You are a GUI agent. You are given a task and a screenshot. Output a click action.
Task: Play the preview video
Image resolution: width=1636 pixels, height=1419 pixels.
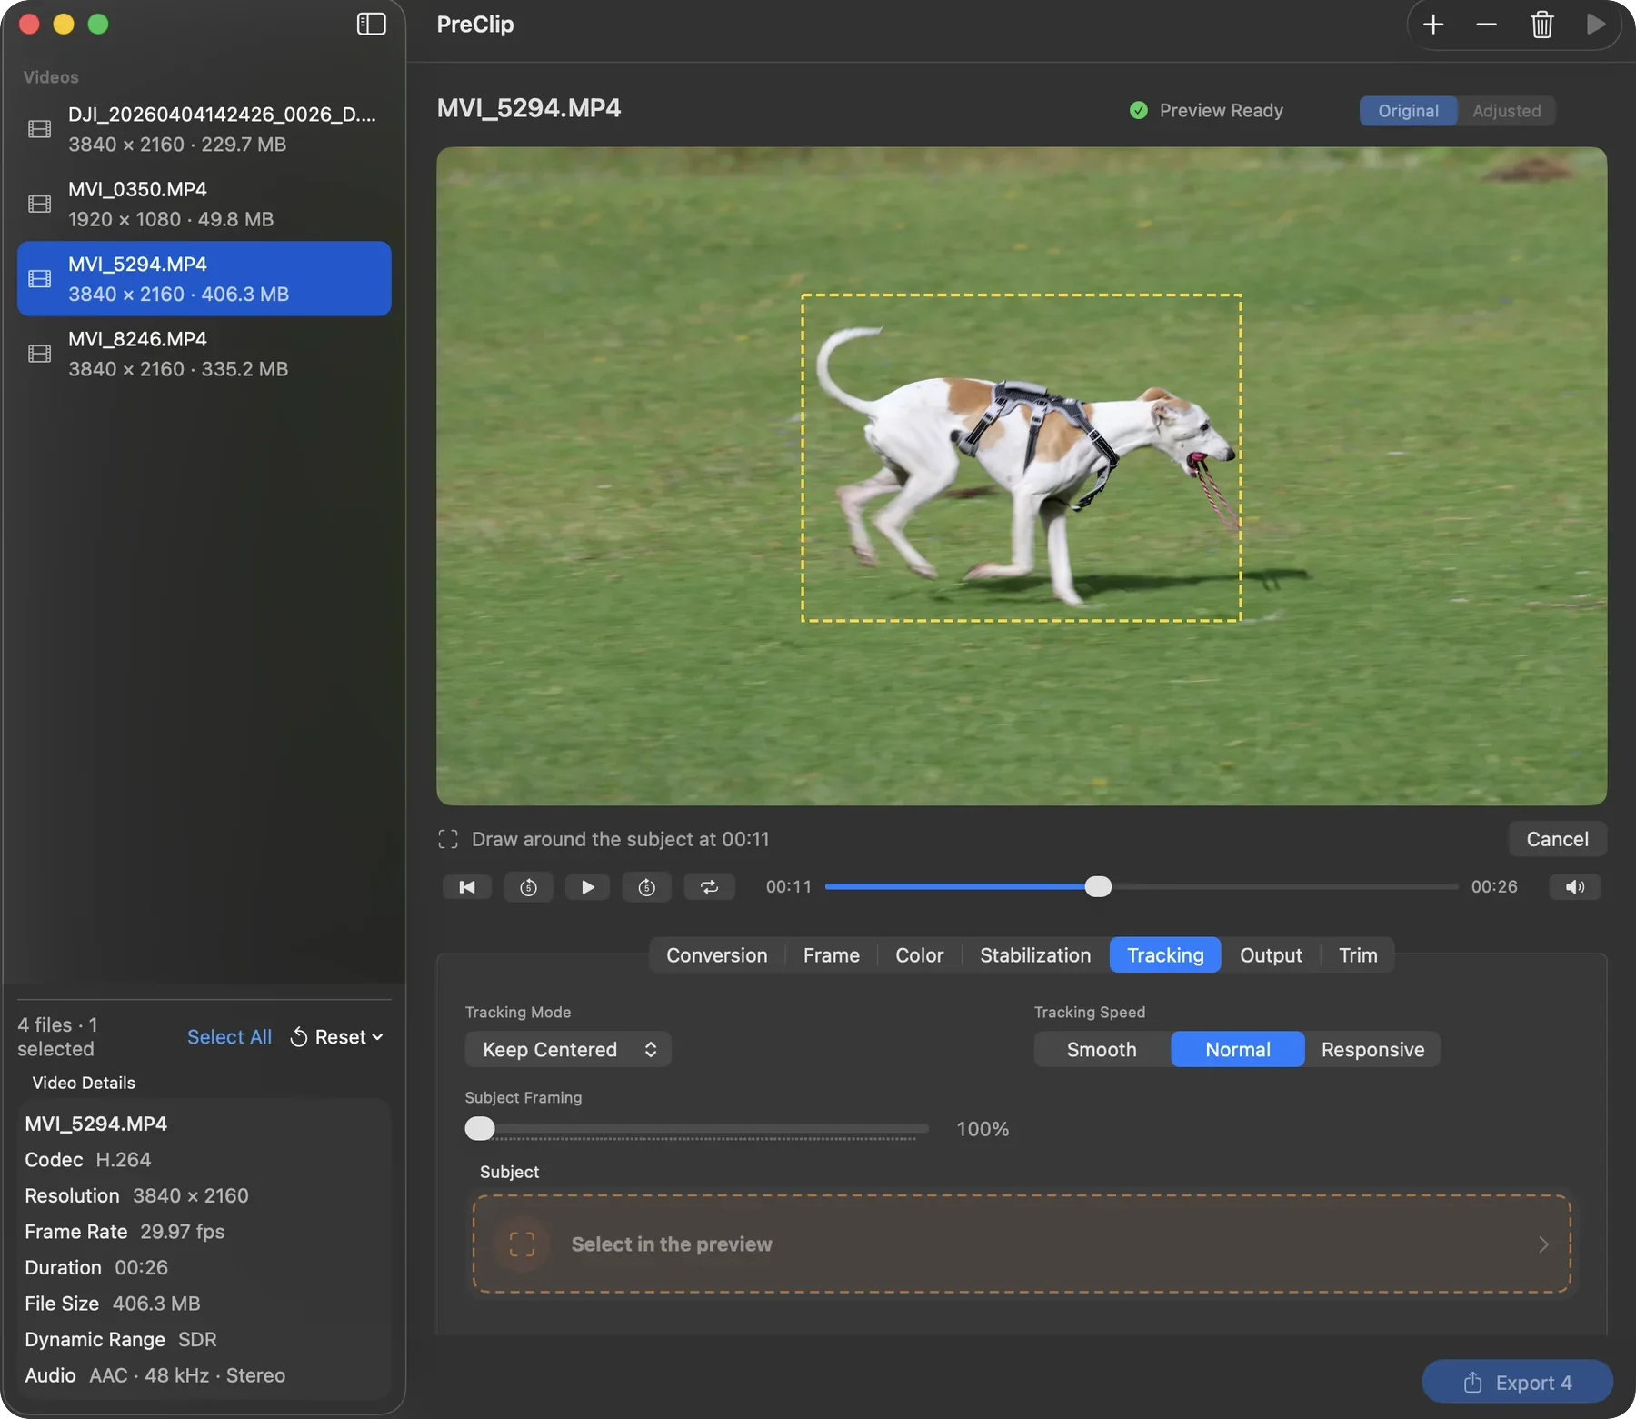point(588,887)
